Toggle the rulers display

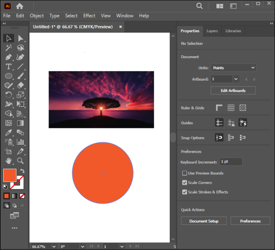219,108
